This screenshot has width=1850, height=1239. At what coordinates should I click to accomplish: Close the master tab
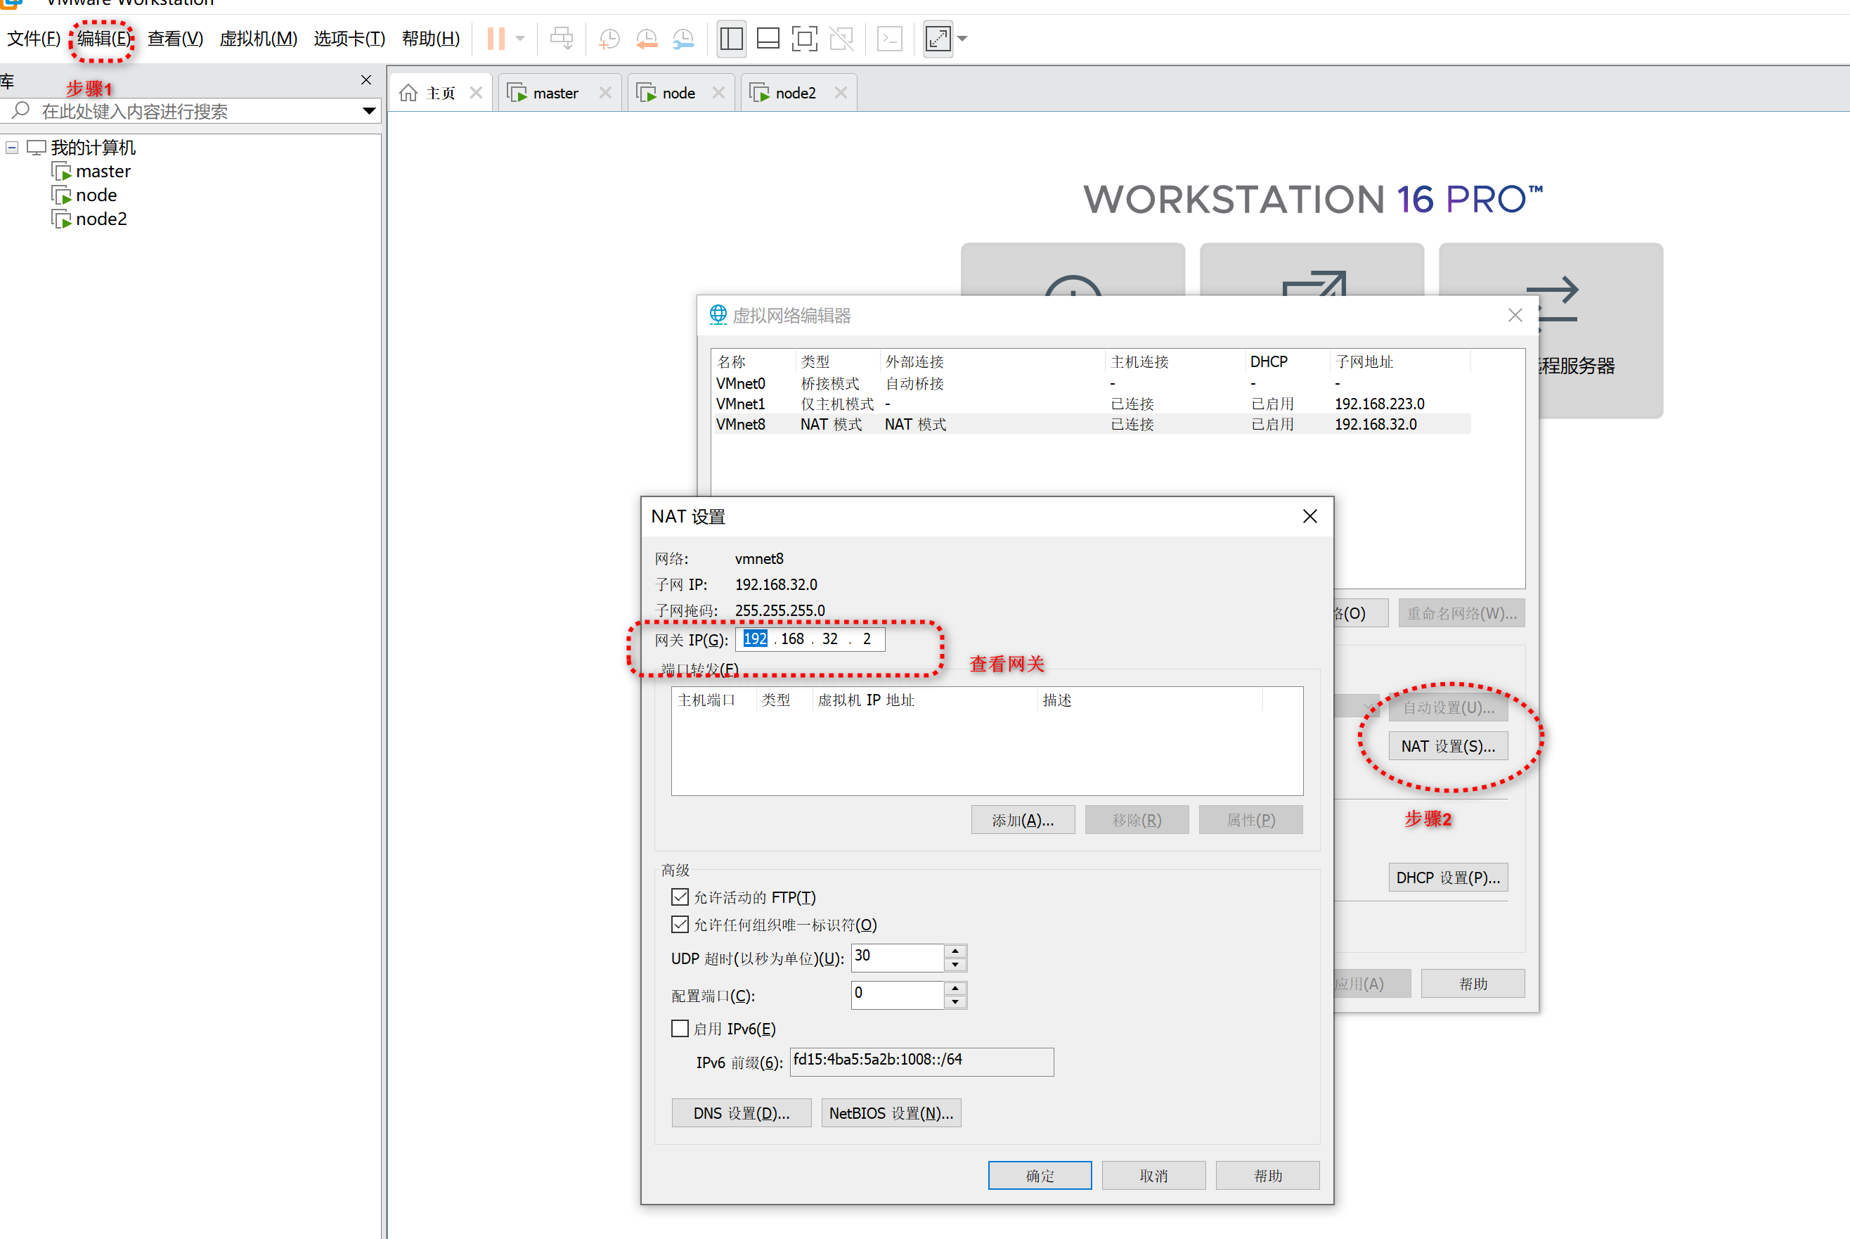tap(606, 92)
